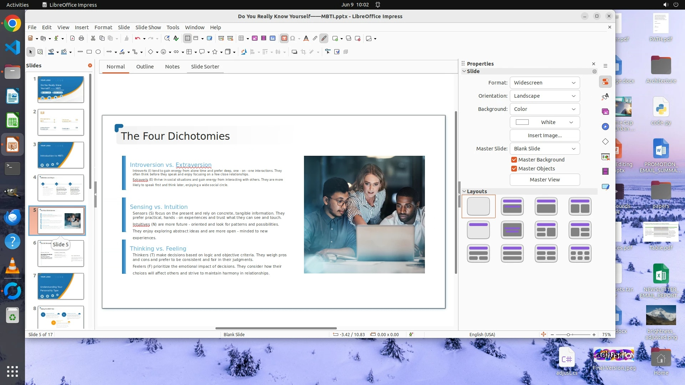Click the Insert Text Box icon
The width and height of the screenshot is (685, 385).
coord(284,38)
